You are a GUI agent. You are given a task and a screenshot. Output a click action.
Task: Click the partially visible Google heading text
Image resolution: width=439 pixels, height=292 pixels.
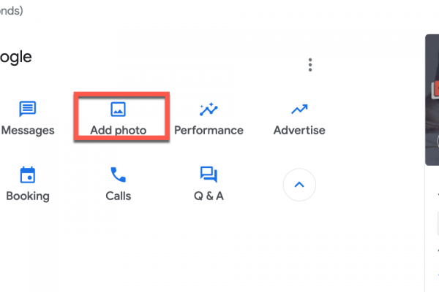pos(16,57)
